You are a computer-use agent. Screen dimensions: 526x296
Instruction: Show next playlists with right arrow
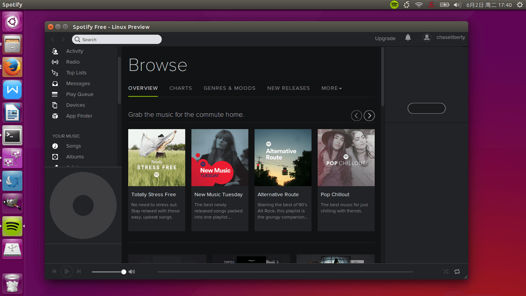point(369,116)
